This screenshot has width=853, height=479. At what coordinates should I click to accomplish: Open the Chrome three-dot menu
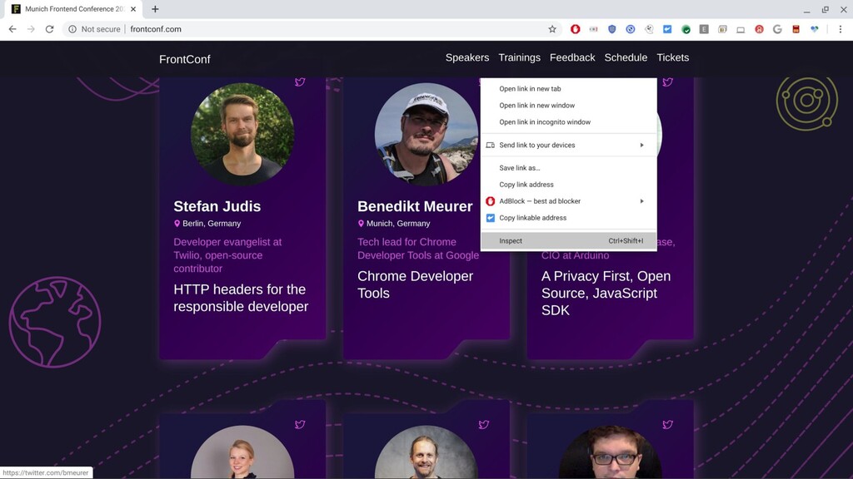tap(840, 29)
